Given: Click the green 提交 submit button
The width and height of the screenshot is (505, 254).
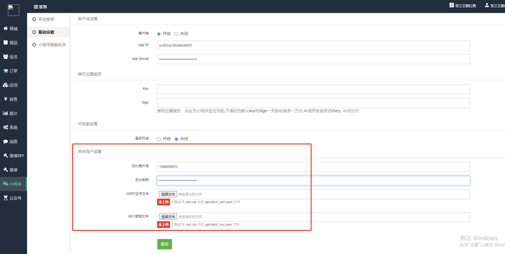Looking at the screenshot, I should (x=164, y=244).
